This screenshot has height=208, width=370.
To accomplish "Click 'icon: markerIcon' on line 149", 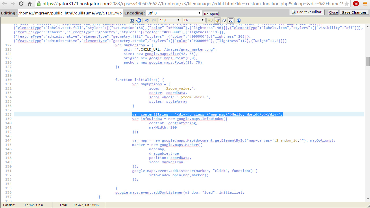I will tap(166, 162).
